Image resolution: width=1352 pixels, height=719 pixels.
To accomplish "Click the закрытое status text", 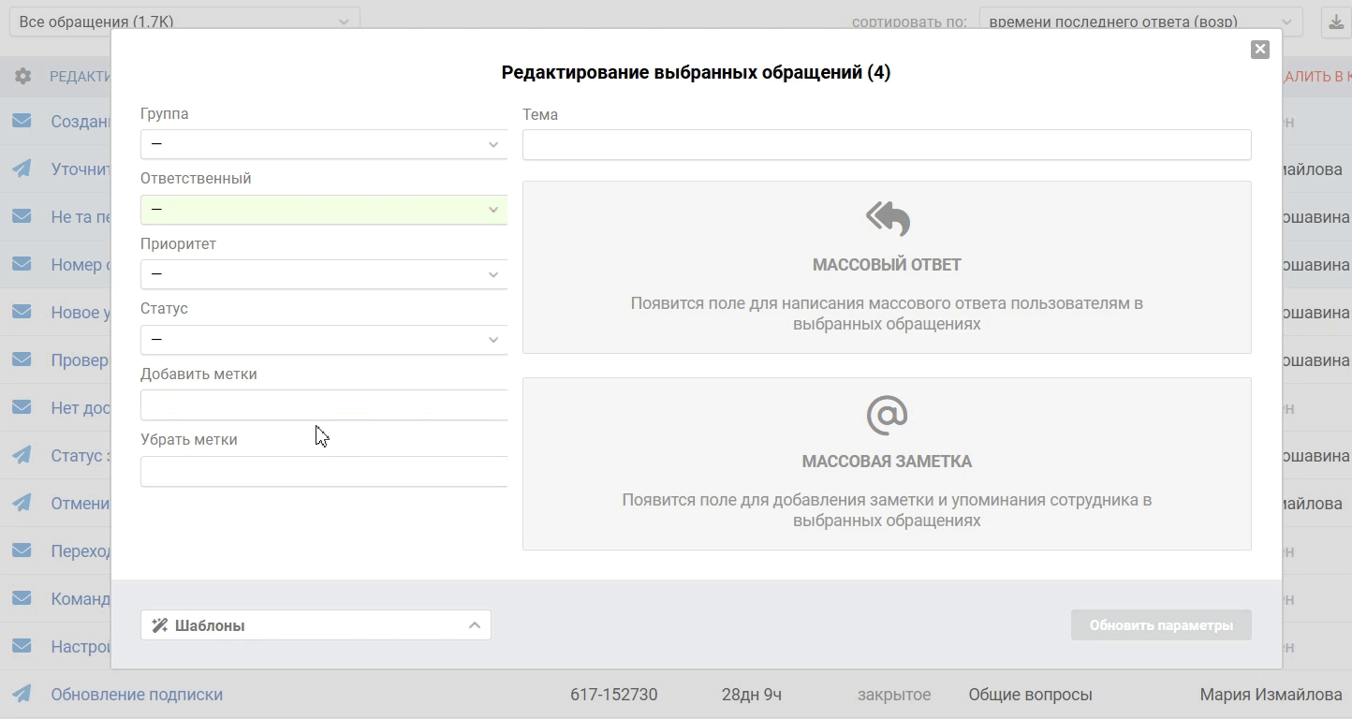I will [894, 695].
